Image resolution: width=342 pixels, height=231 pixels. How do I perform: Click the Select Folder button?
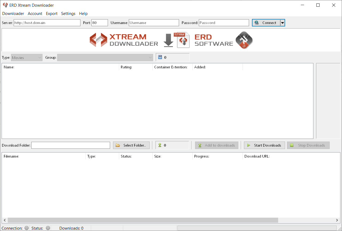pos(131,145)
